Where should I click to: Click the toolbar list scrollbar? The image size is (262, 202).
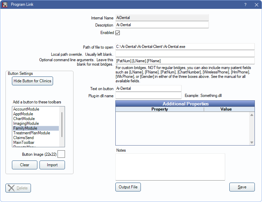pos(62,124)
